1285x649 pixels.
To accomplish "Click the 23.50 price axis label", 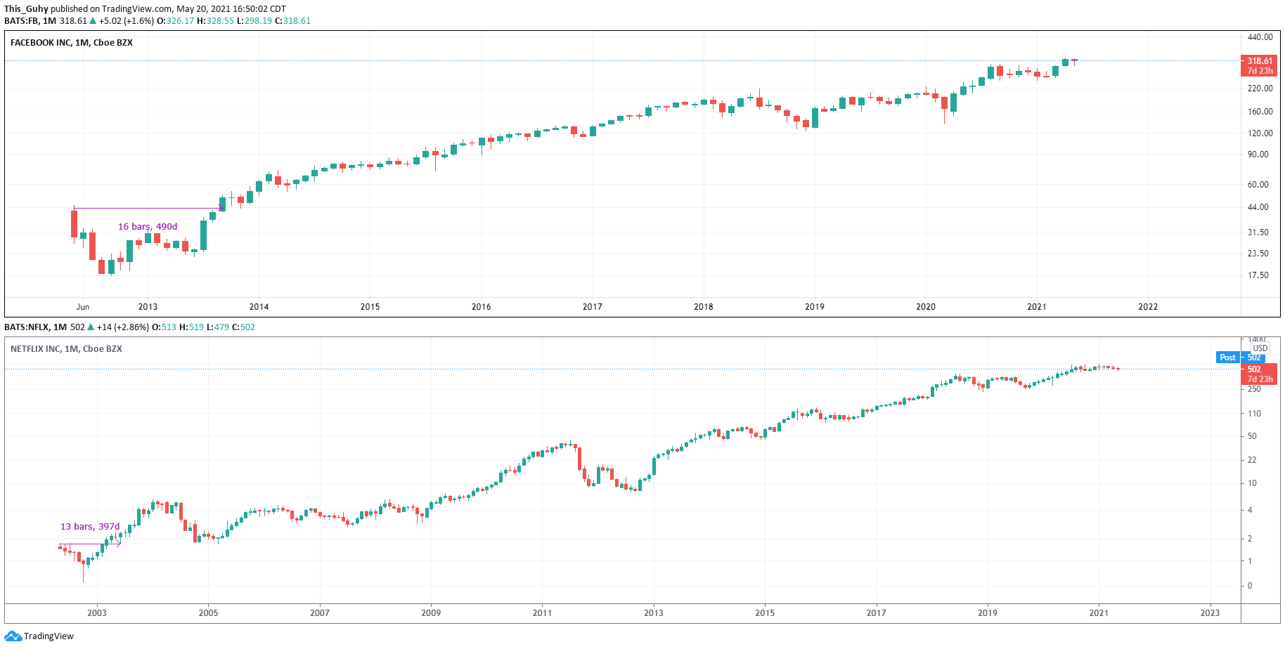I will (1258, 254).
